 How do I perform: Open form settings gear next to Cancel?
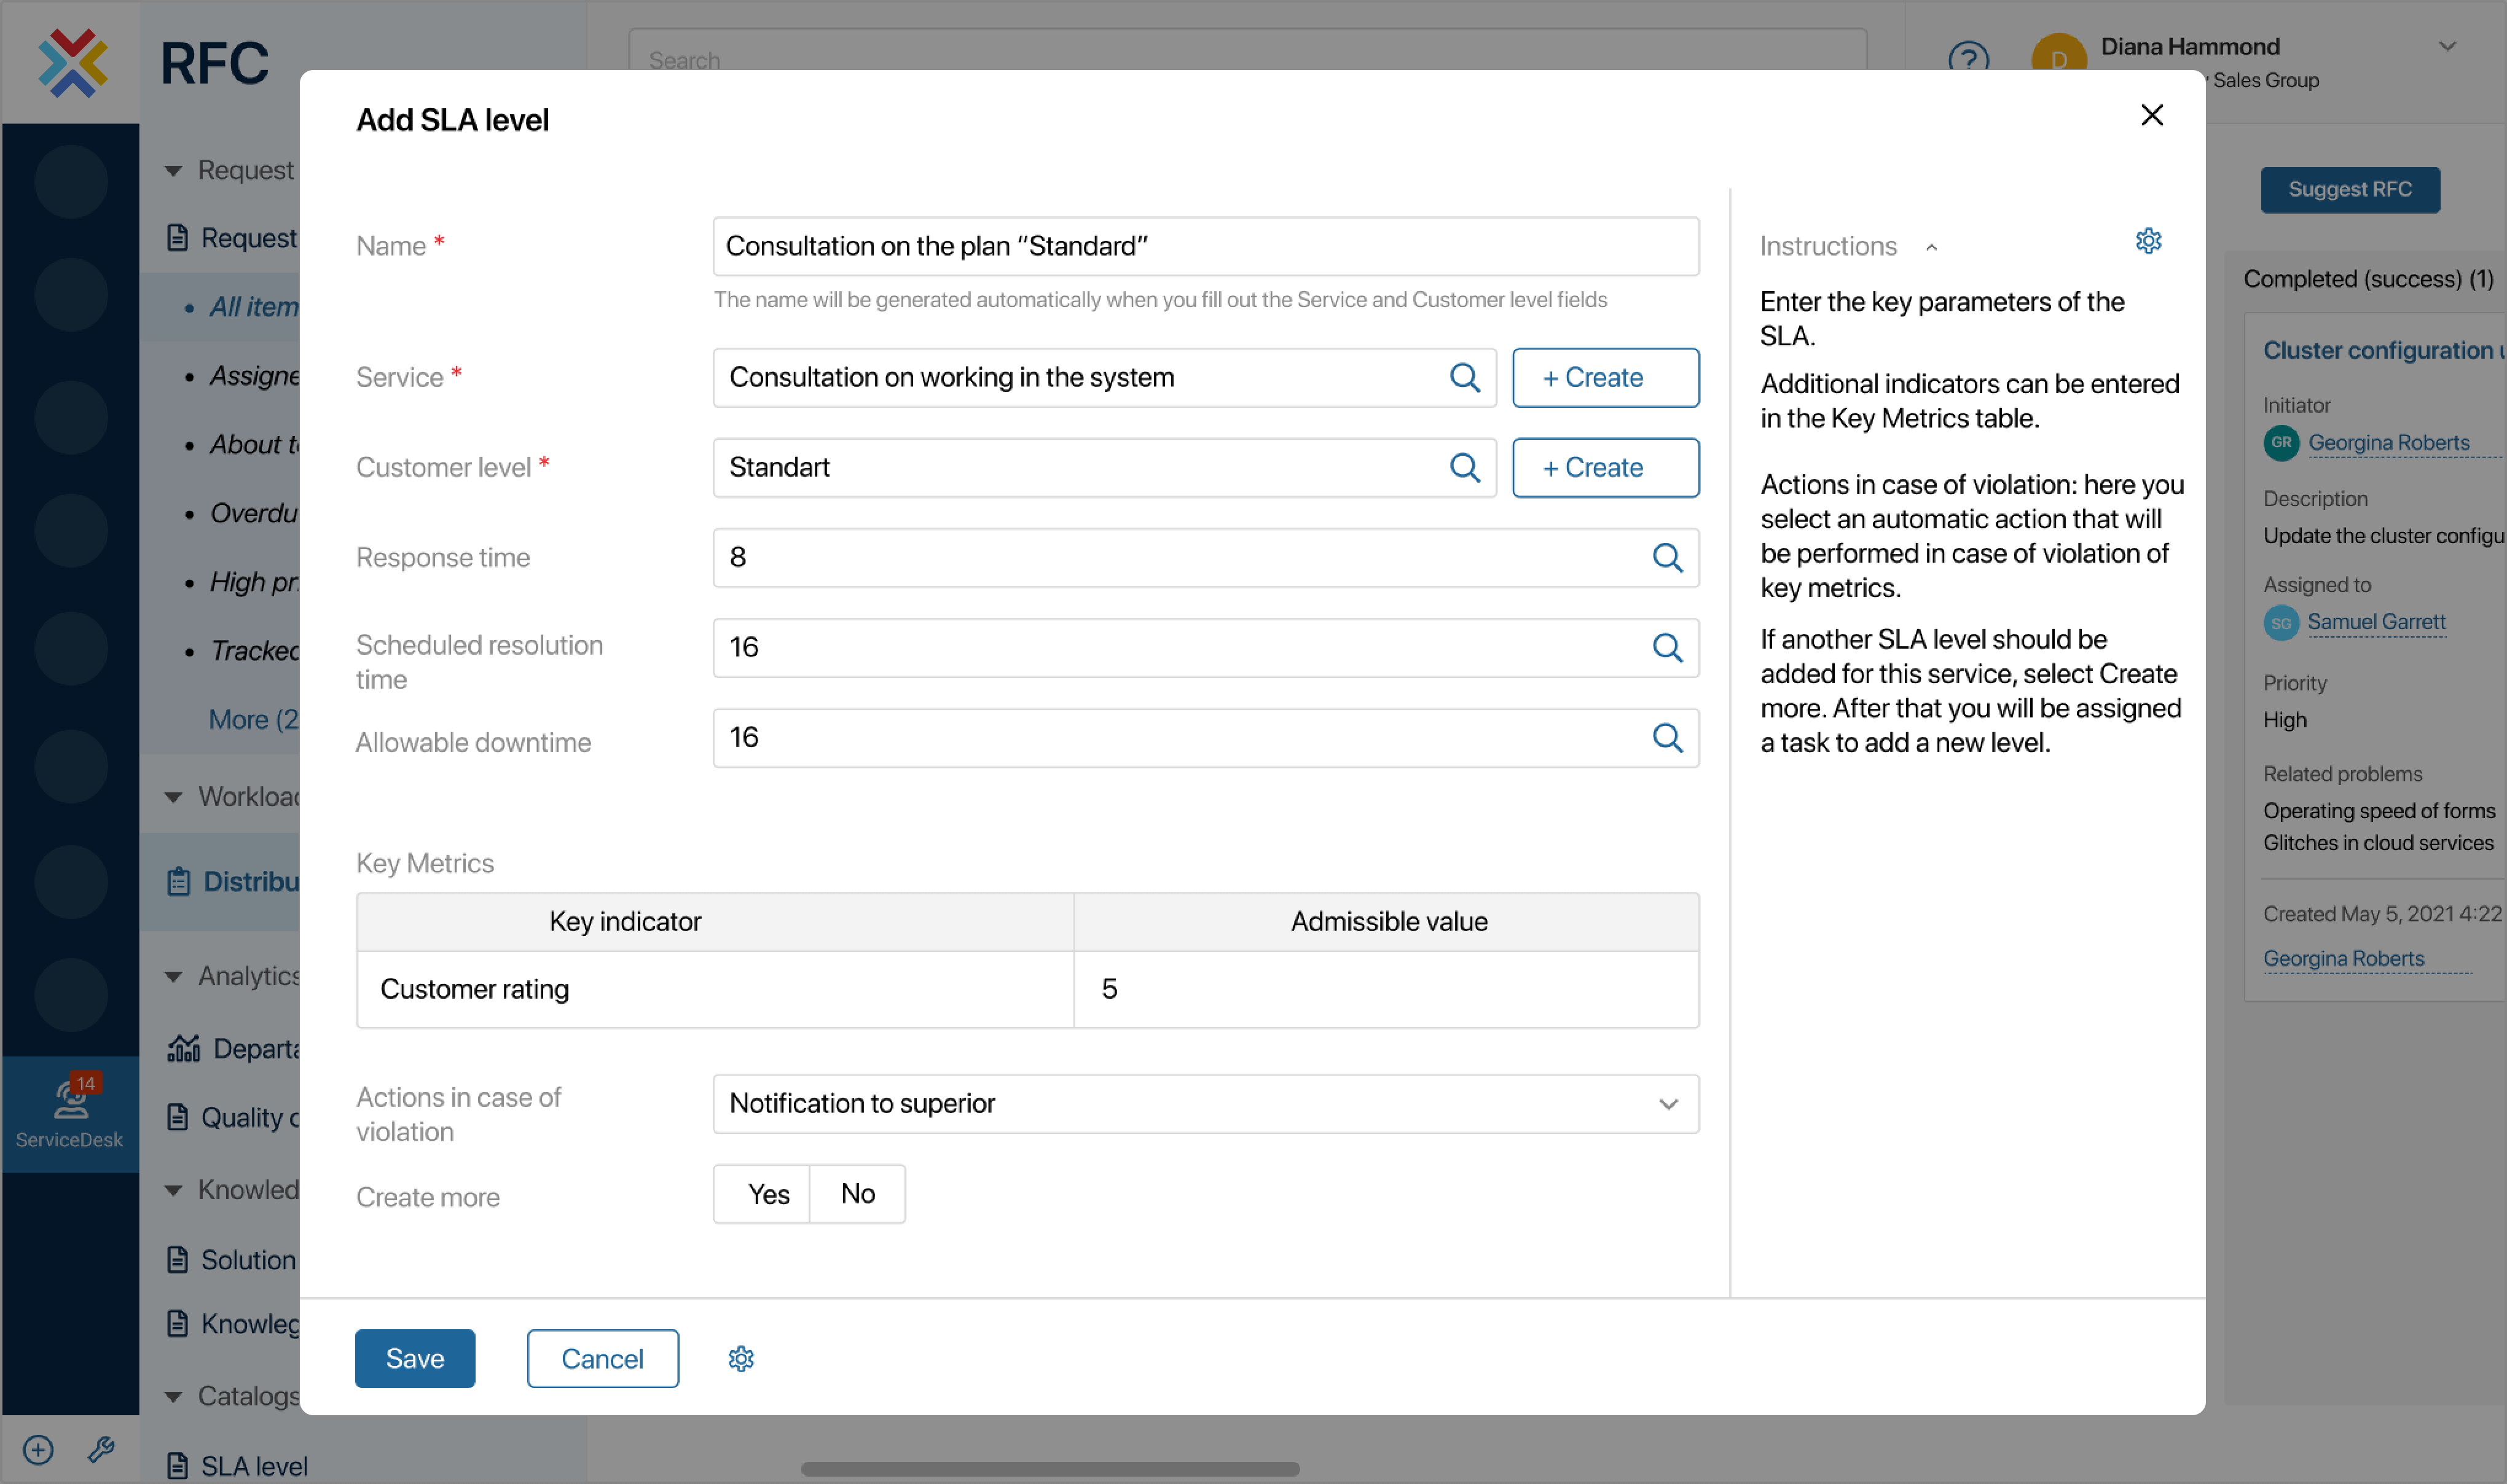[x=740, y=1358]
